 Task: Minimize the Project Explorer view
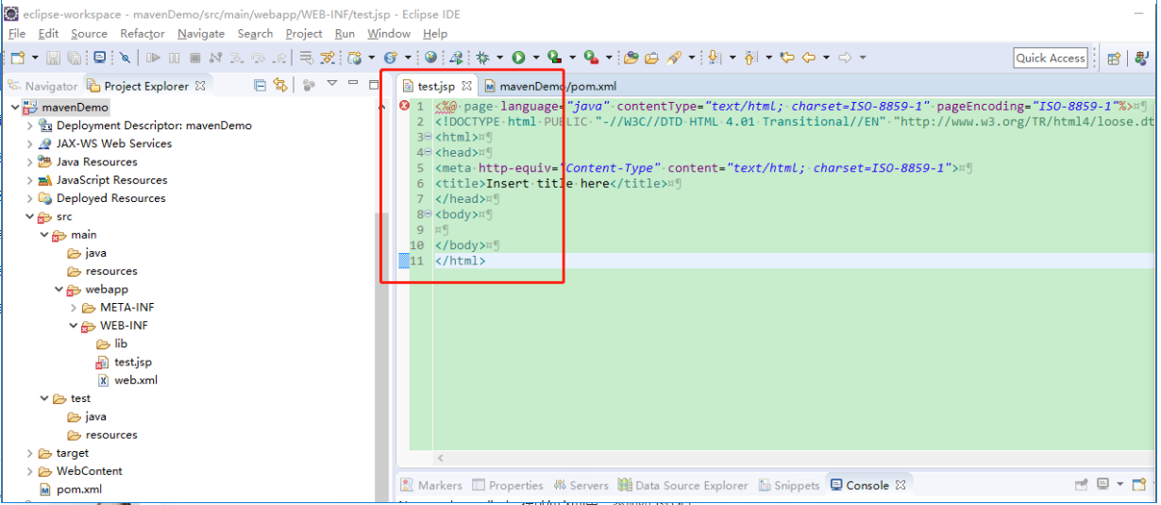[353, 84]
